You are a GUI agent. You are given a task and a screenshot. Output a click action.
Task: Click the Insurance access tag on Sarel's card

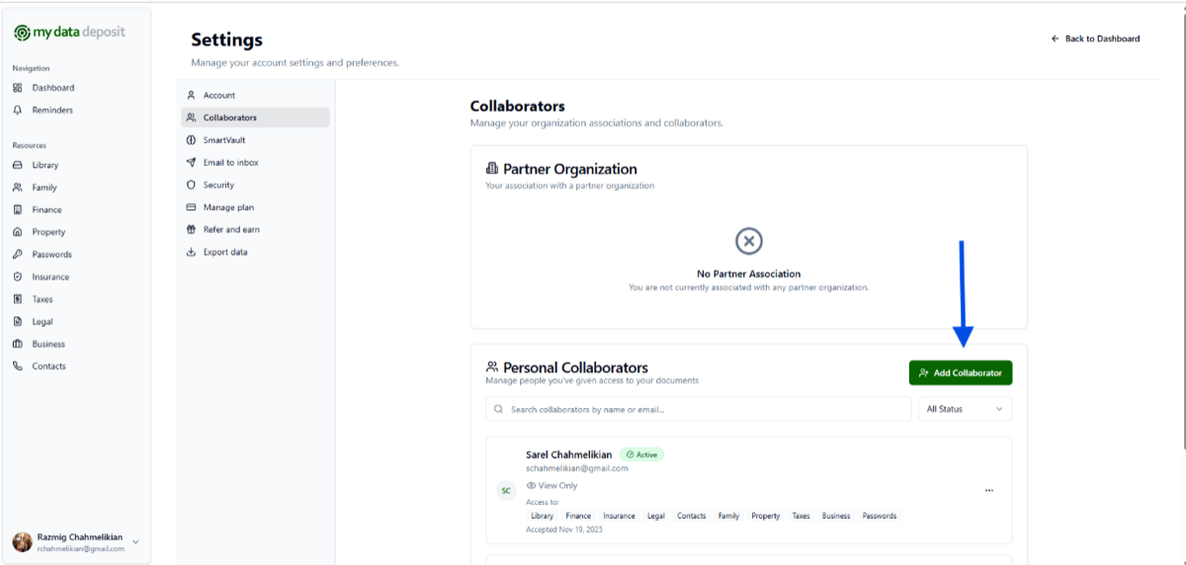[x=620, y=516]
